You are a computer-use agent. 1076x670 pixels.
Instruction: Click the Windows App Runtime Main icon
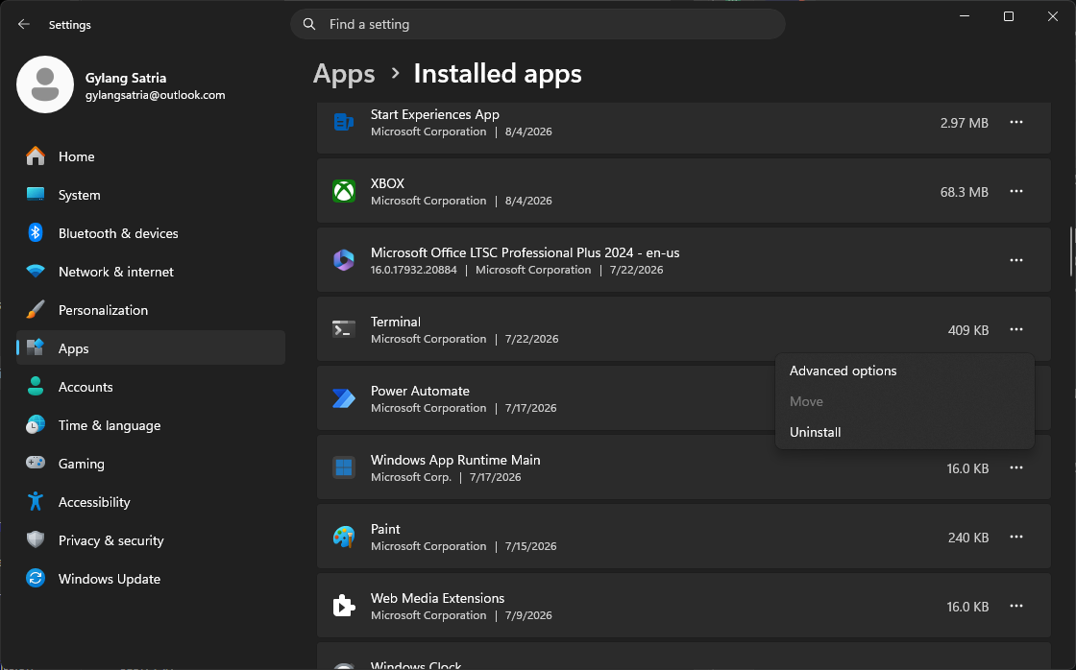344,467
